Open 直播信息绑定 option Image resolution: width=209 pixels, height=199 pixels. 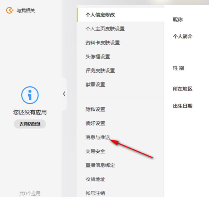pos(100,165)
